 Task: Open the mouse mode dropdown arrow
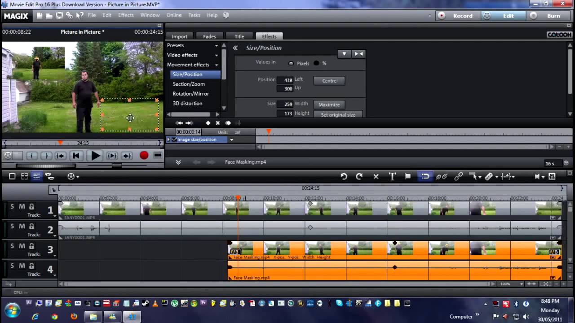479,177
